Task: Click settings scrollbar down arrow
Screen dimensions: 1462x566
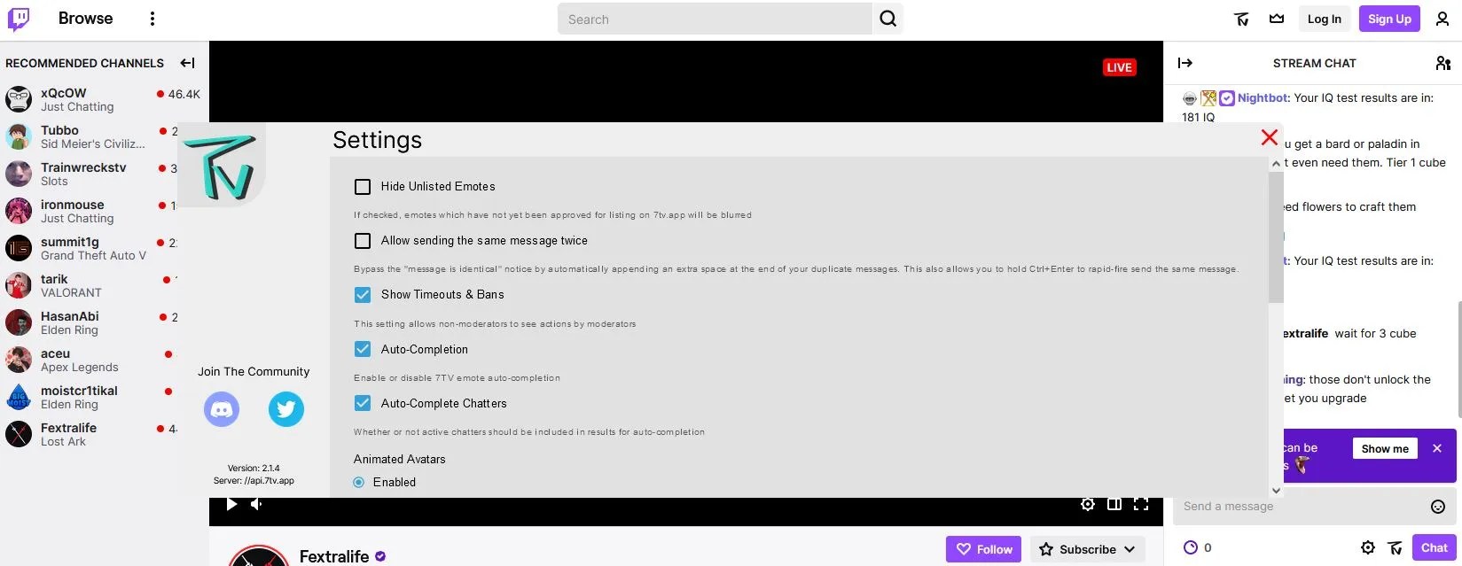Action: click(1277, 490)
